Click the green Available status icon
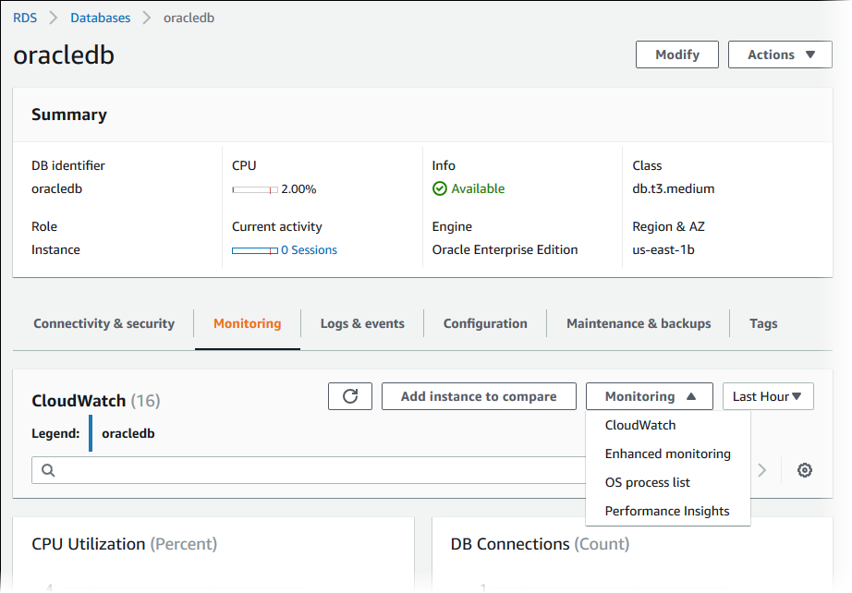 (x=440, y=189)
